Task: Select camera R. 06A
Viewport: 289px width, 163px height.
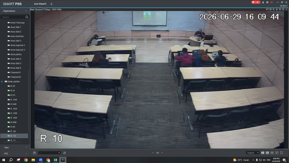Action: coord(12,118)
